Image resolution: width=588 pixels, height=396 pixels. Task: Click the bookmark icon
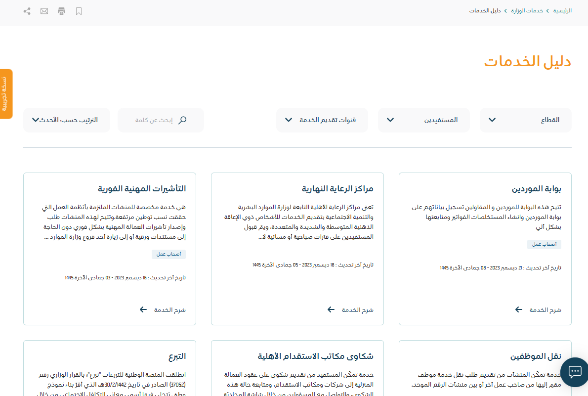click(79, 11)
